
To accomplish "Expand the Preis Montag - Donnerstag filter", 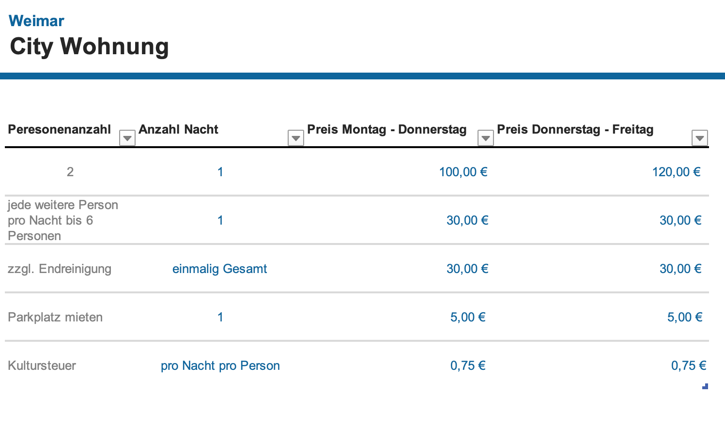I will click(485, 138).
